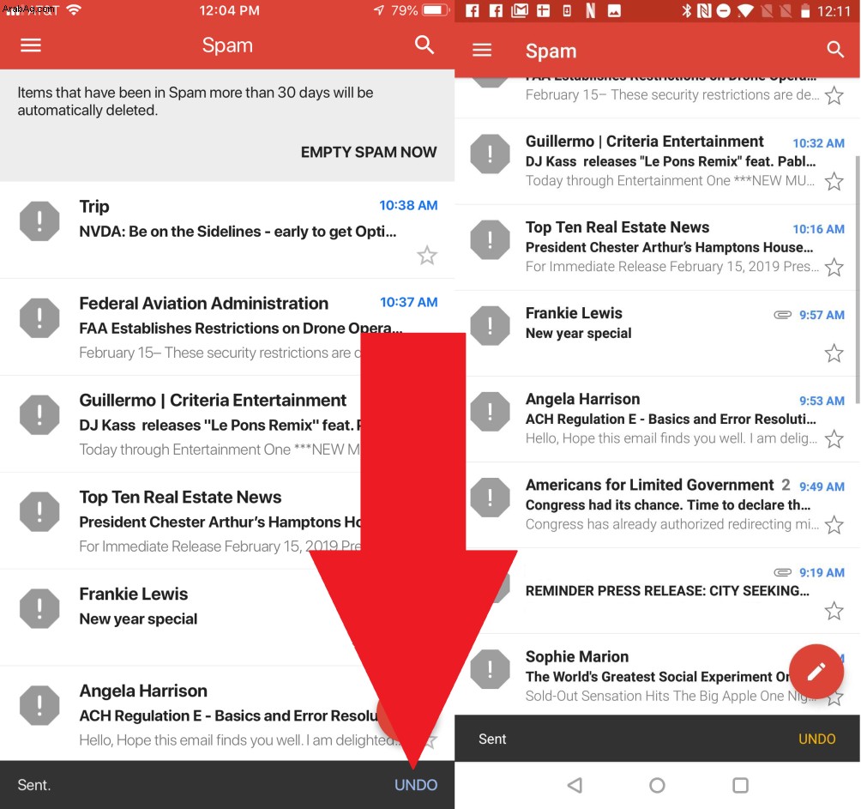Screen dimensions: 861x809
Task: Tap the first Facebook notification icon in status bar
Action: click(x=473, y=10)
